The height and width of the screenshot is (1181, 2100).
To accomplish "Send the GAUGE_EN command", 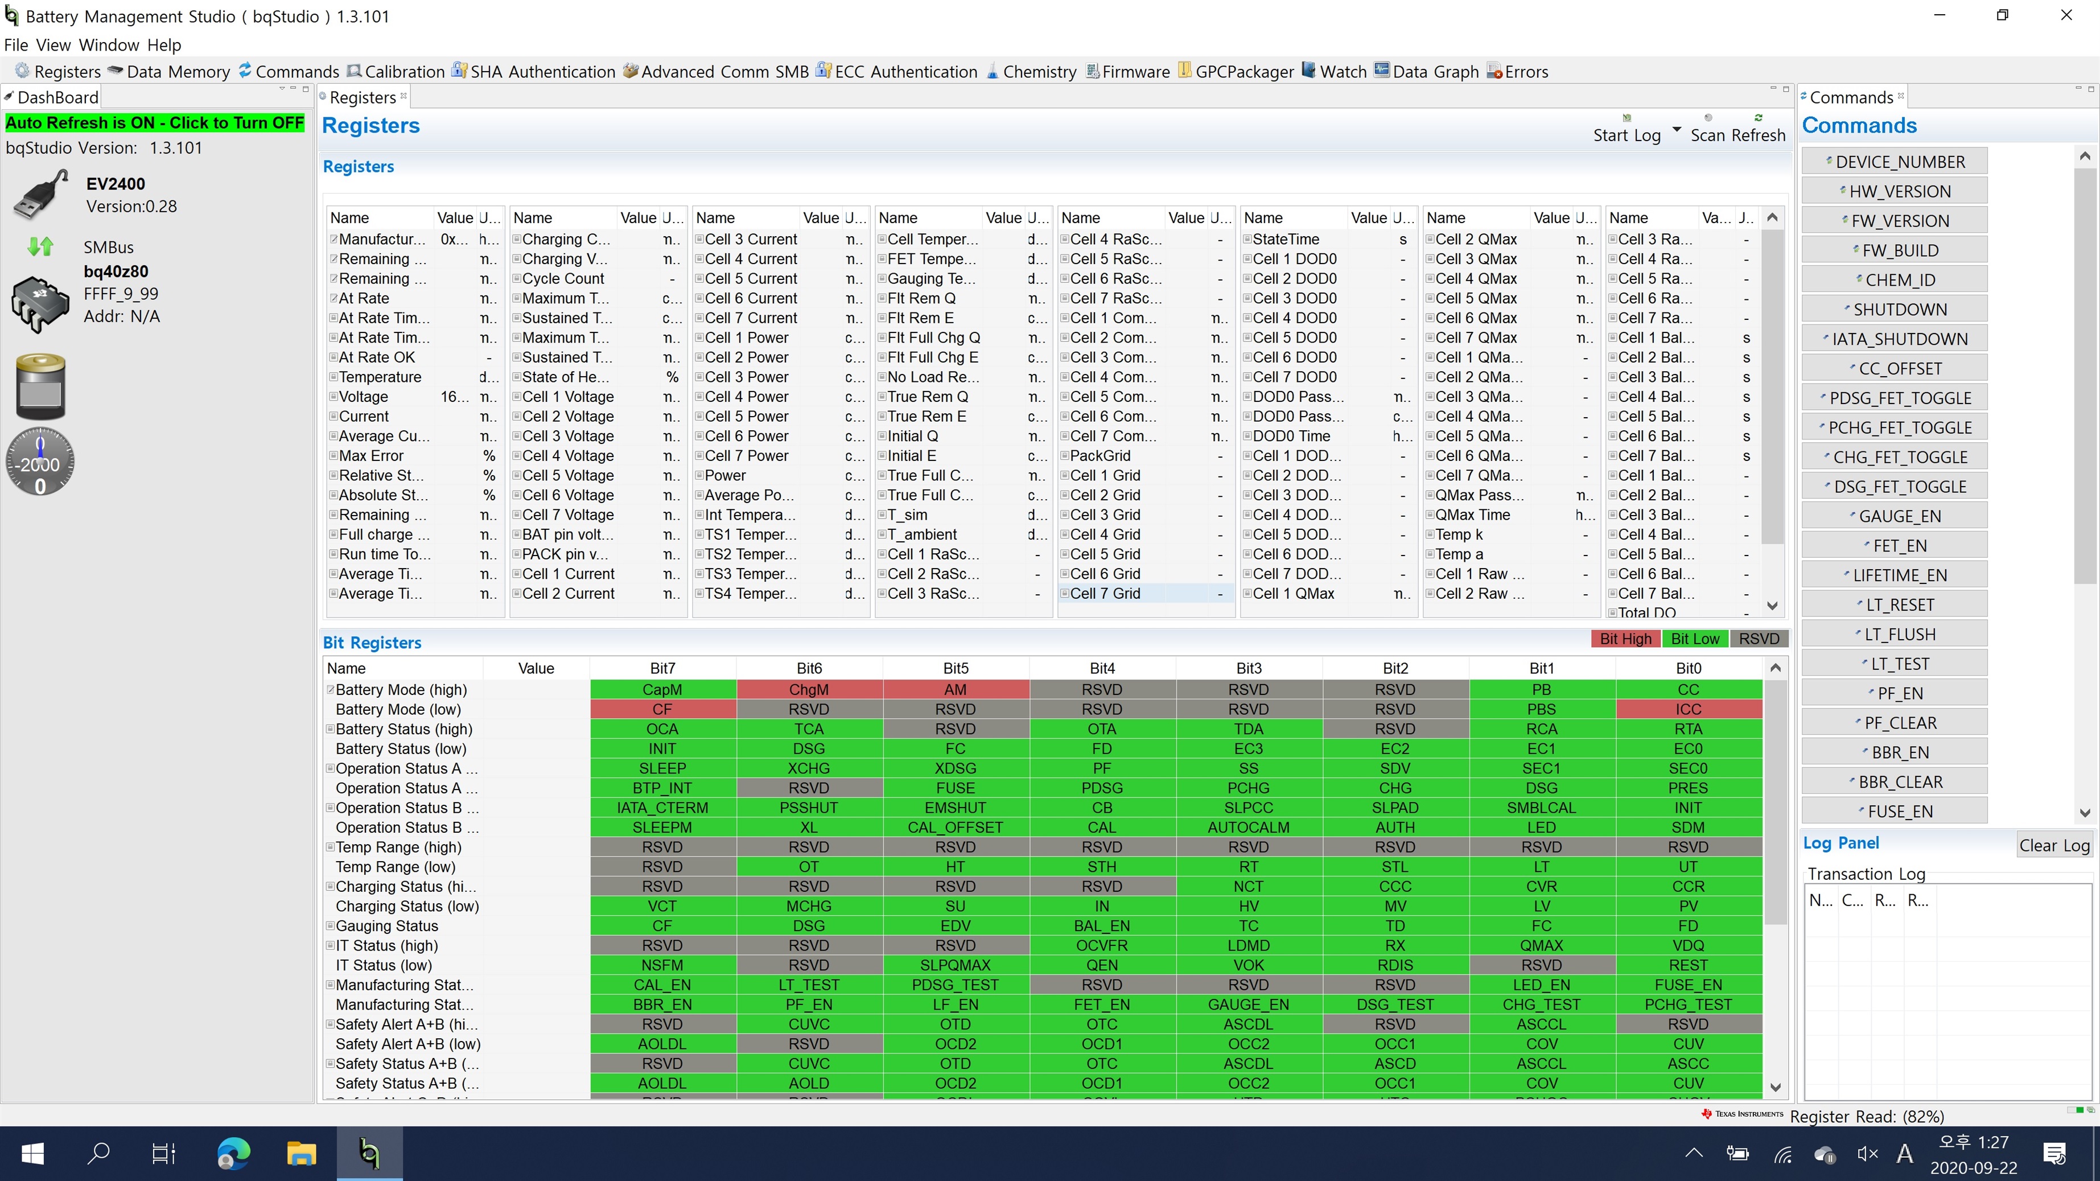I will tap(1894, 516).
